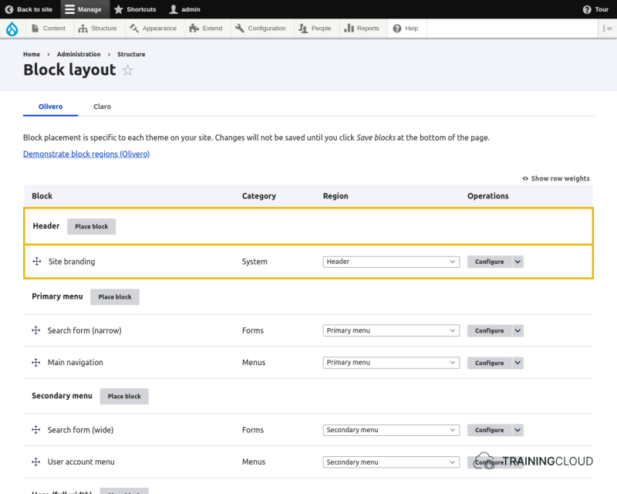Click the Category column header
617x494 pixels.
(x=259, y=196)
